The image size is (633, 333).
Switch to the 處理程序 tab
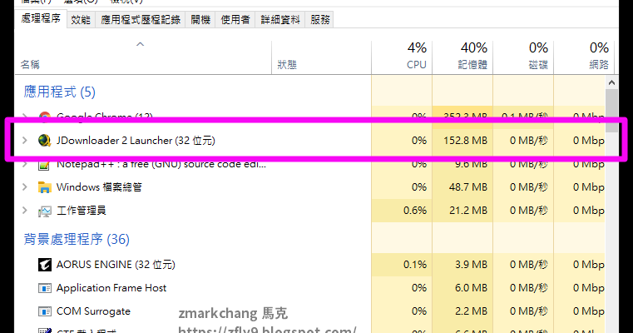[x=41, y=18]
